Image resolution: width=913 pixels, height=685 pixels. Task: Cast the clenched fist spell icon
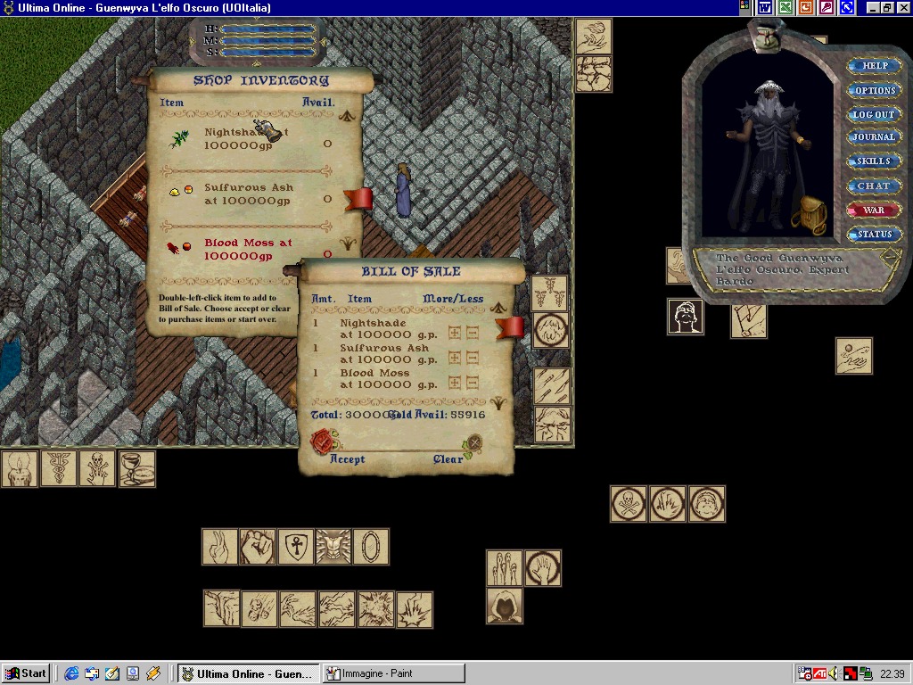pos(258,547)
